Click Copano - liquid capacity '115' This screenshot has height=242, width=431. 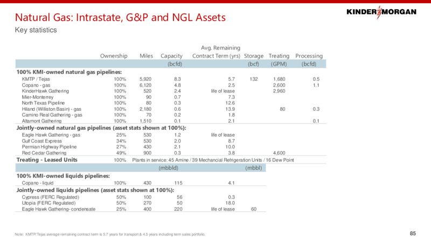pos(178,183)
